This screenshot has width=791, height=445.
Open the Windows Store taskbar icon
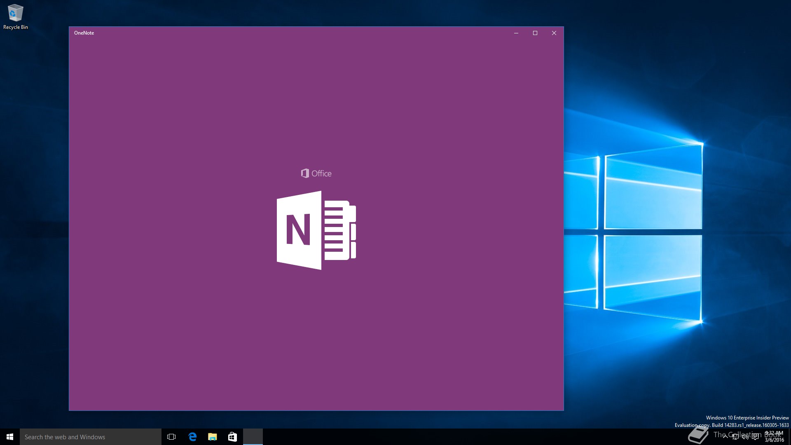click(x=232, y=437)
